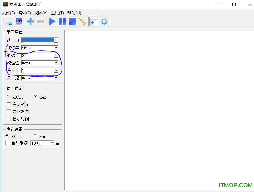Image resolution: width=254 pixels, height=192 pixels.
Task: Enable the 自动换行 checkbox
Action: (9, 104)
